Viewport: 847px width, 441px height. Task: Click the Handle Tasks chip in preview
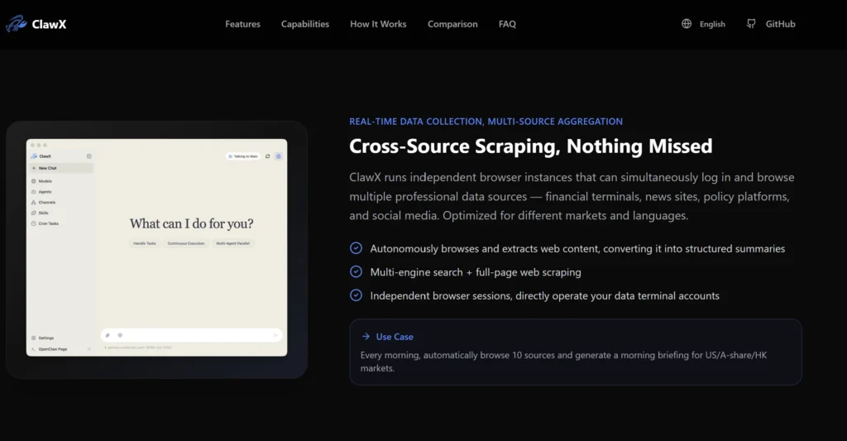tap(145, 243)
